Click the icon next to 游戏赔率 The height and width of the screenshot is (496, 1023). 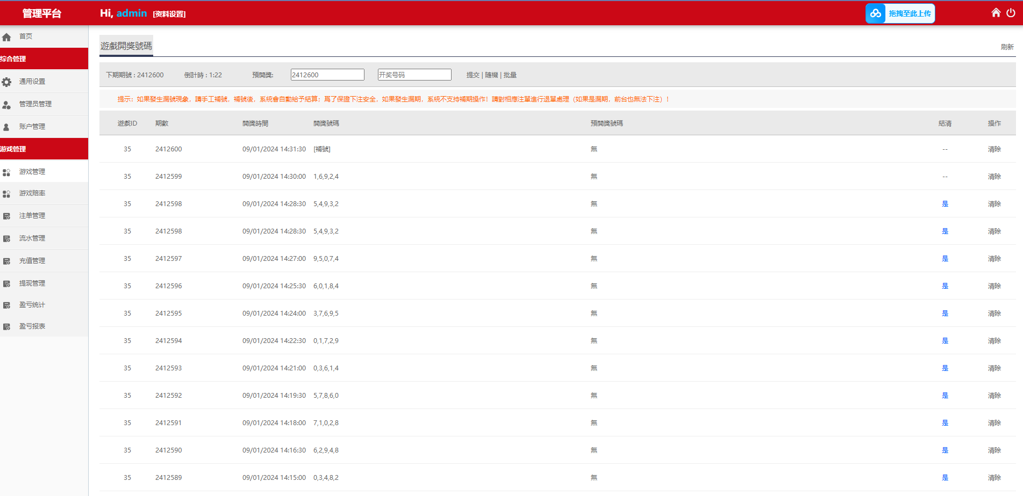[x=6, y=194]
